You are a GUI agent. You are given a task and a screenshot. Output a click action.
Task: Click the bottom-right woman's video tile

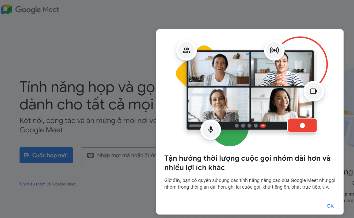click(x=281, y=105)
